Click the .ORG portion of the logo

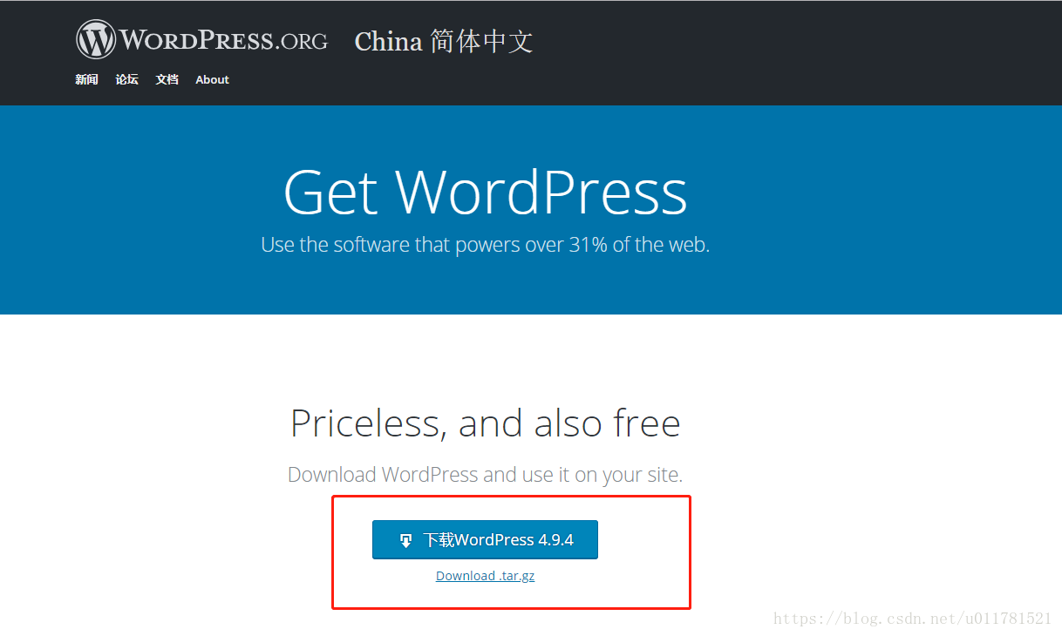pos(301,41)
